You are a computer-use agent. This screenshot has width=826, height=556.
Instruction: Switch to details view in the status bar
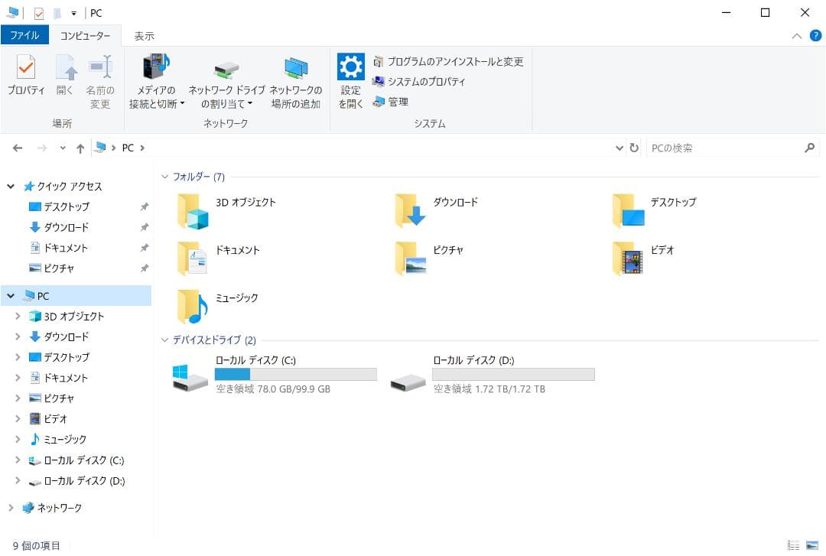[793, 545]
